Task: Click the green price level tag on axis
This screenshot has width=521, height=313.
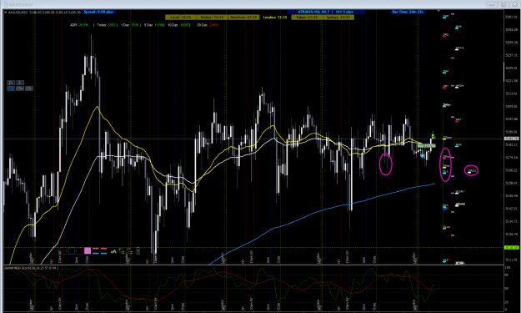Action: tap(511, 247)
